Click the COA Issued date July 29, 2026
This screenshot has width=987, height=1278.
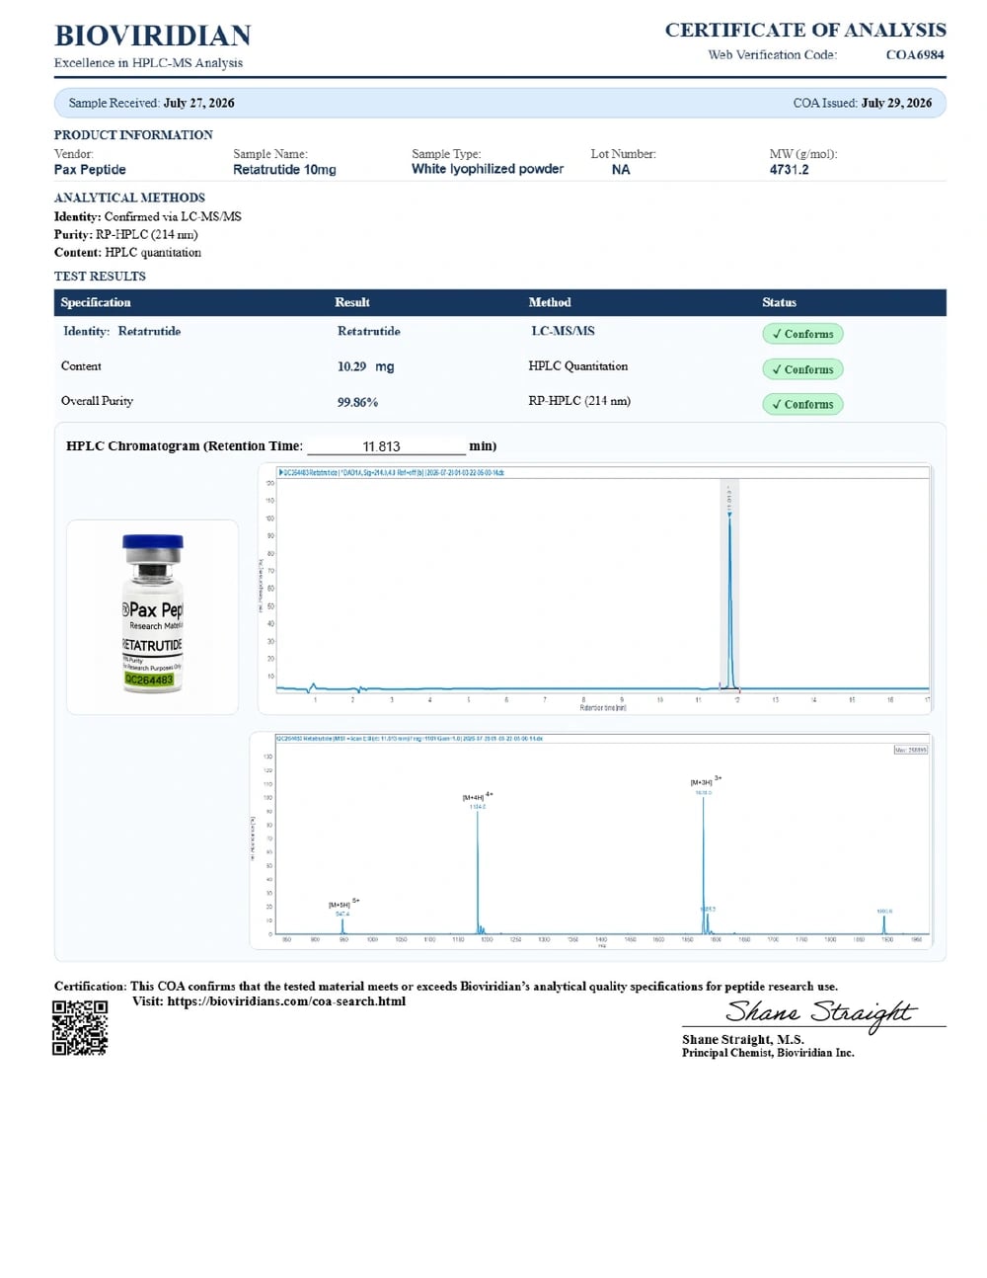[896, 103]
